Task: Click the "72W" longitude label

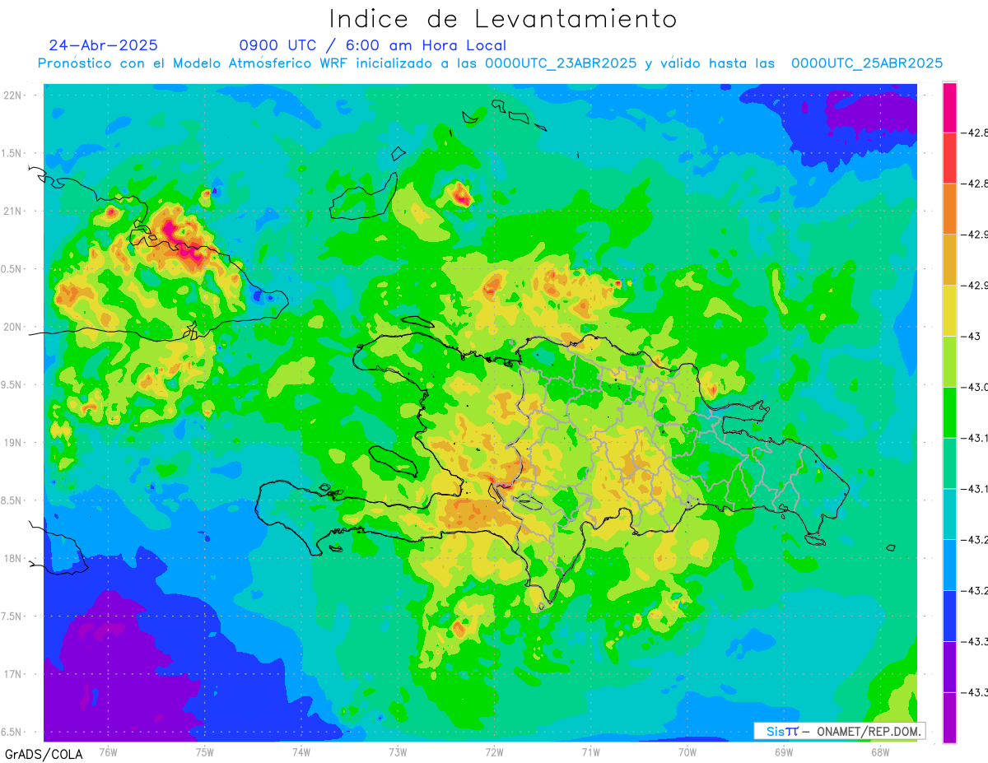Action: [x=494, y=751]
